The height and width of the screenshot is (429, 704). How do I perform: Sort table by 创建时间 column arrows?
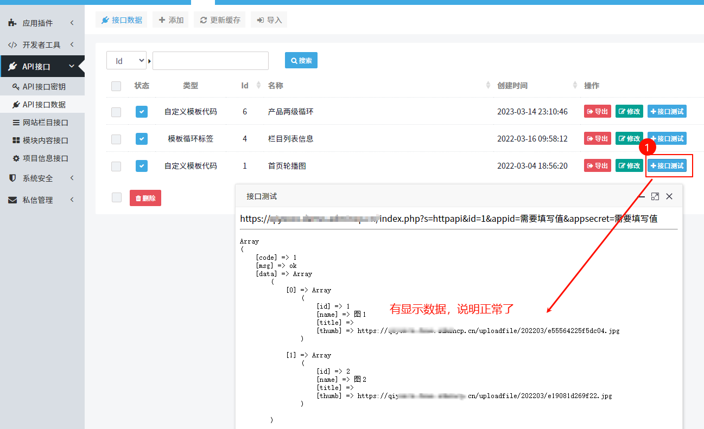coord(575,86)
